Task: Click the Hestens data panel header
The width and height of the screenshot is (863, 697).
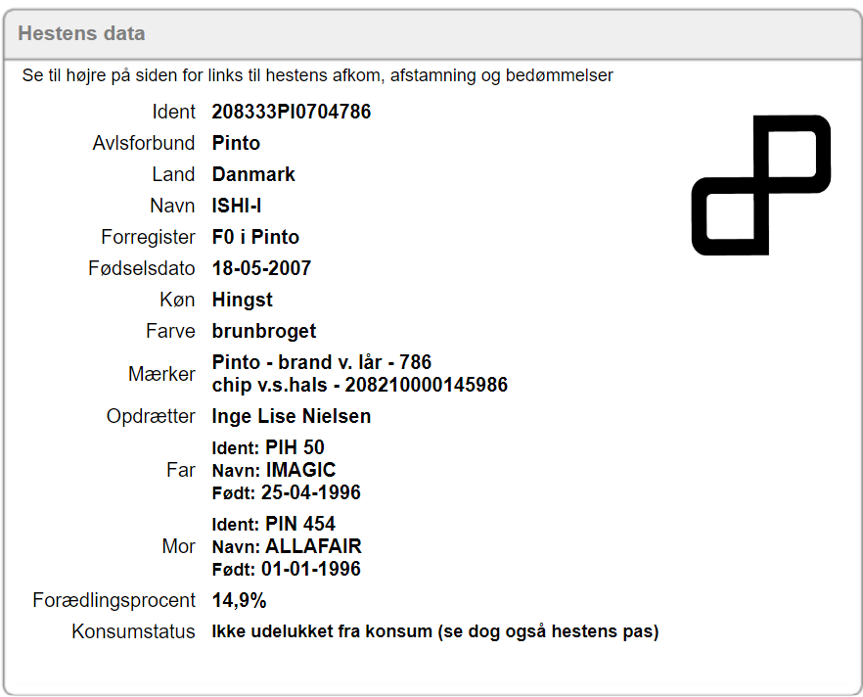Action: [x=81, y=33]
